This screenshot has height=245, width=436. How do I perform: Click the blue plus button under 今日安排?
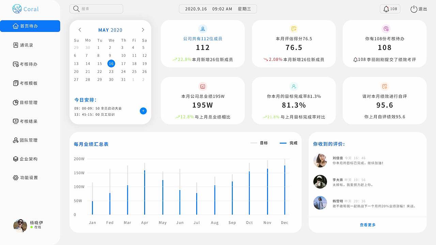[143, 111]
